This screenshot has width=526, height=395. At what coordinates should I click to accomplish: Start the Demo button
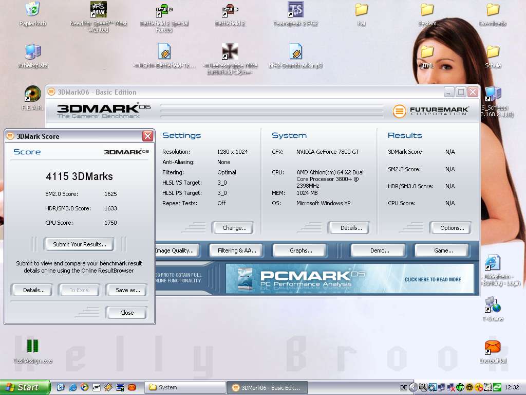pyautogui.click(x=379, y=250)
